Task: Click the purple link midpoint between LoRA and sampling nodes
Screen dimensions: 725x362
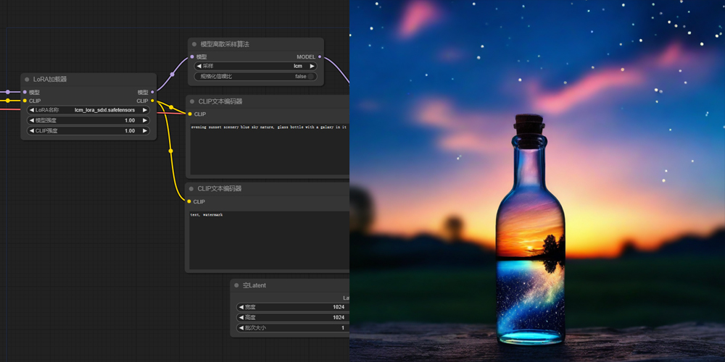Action: (173, 74)
